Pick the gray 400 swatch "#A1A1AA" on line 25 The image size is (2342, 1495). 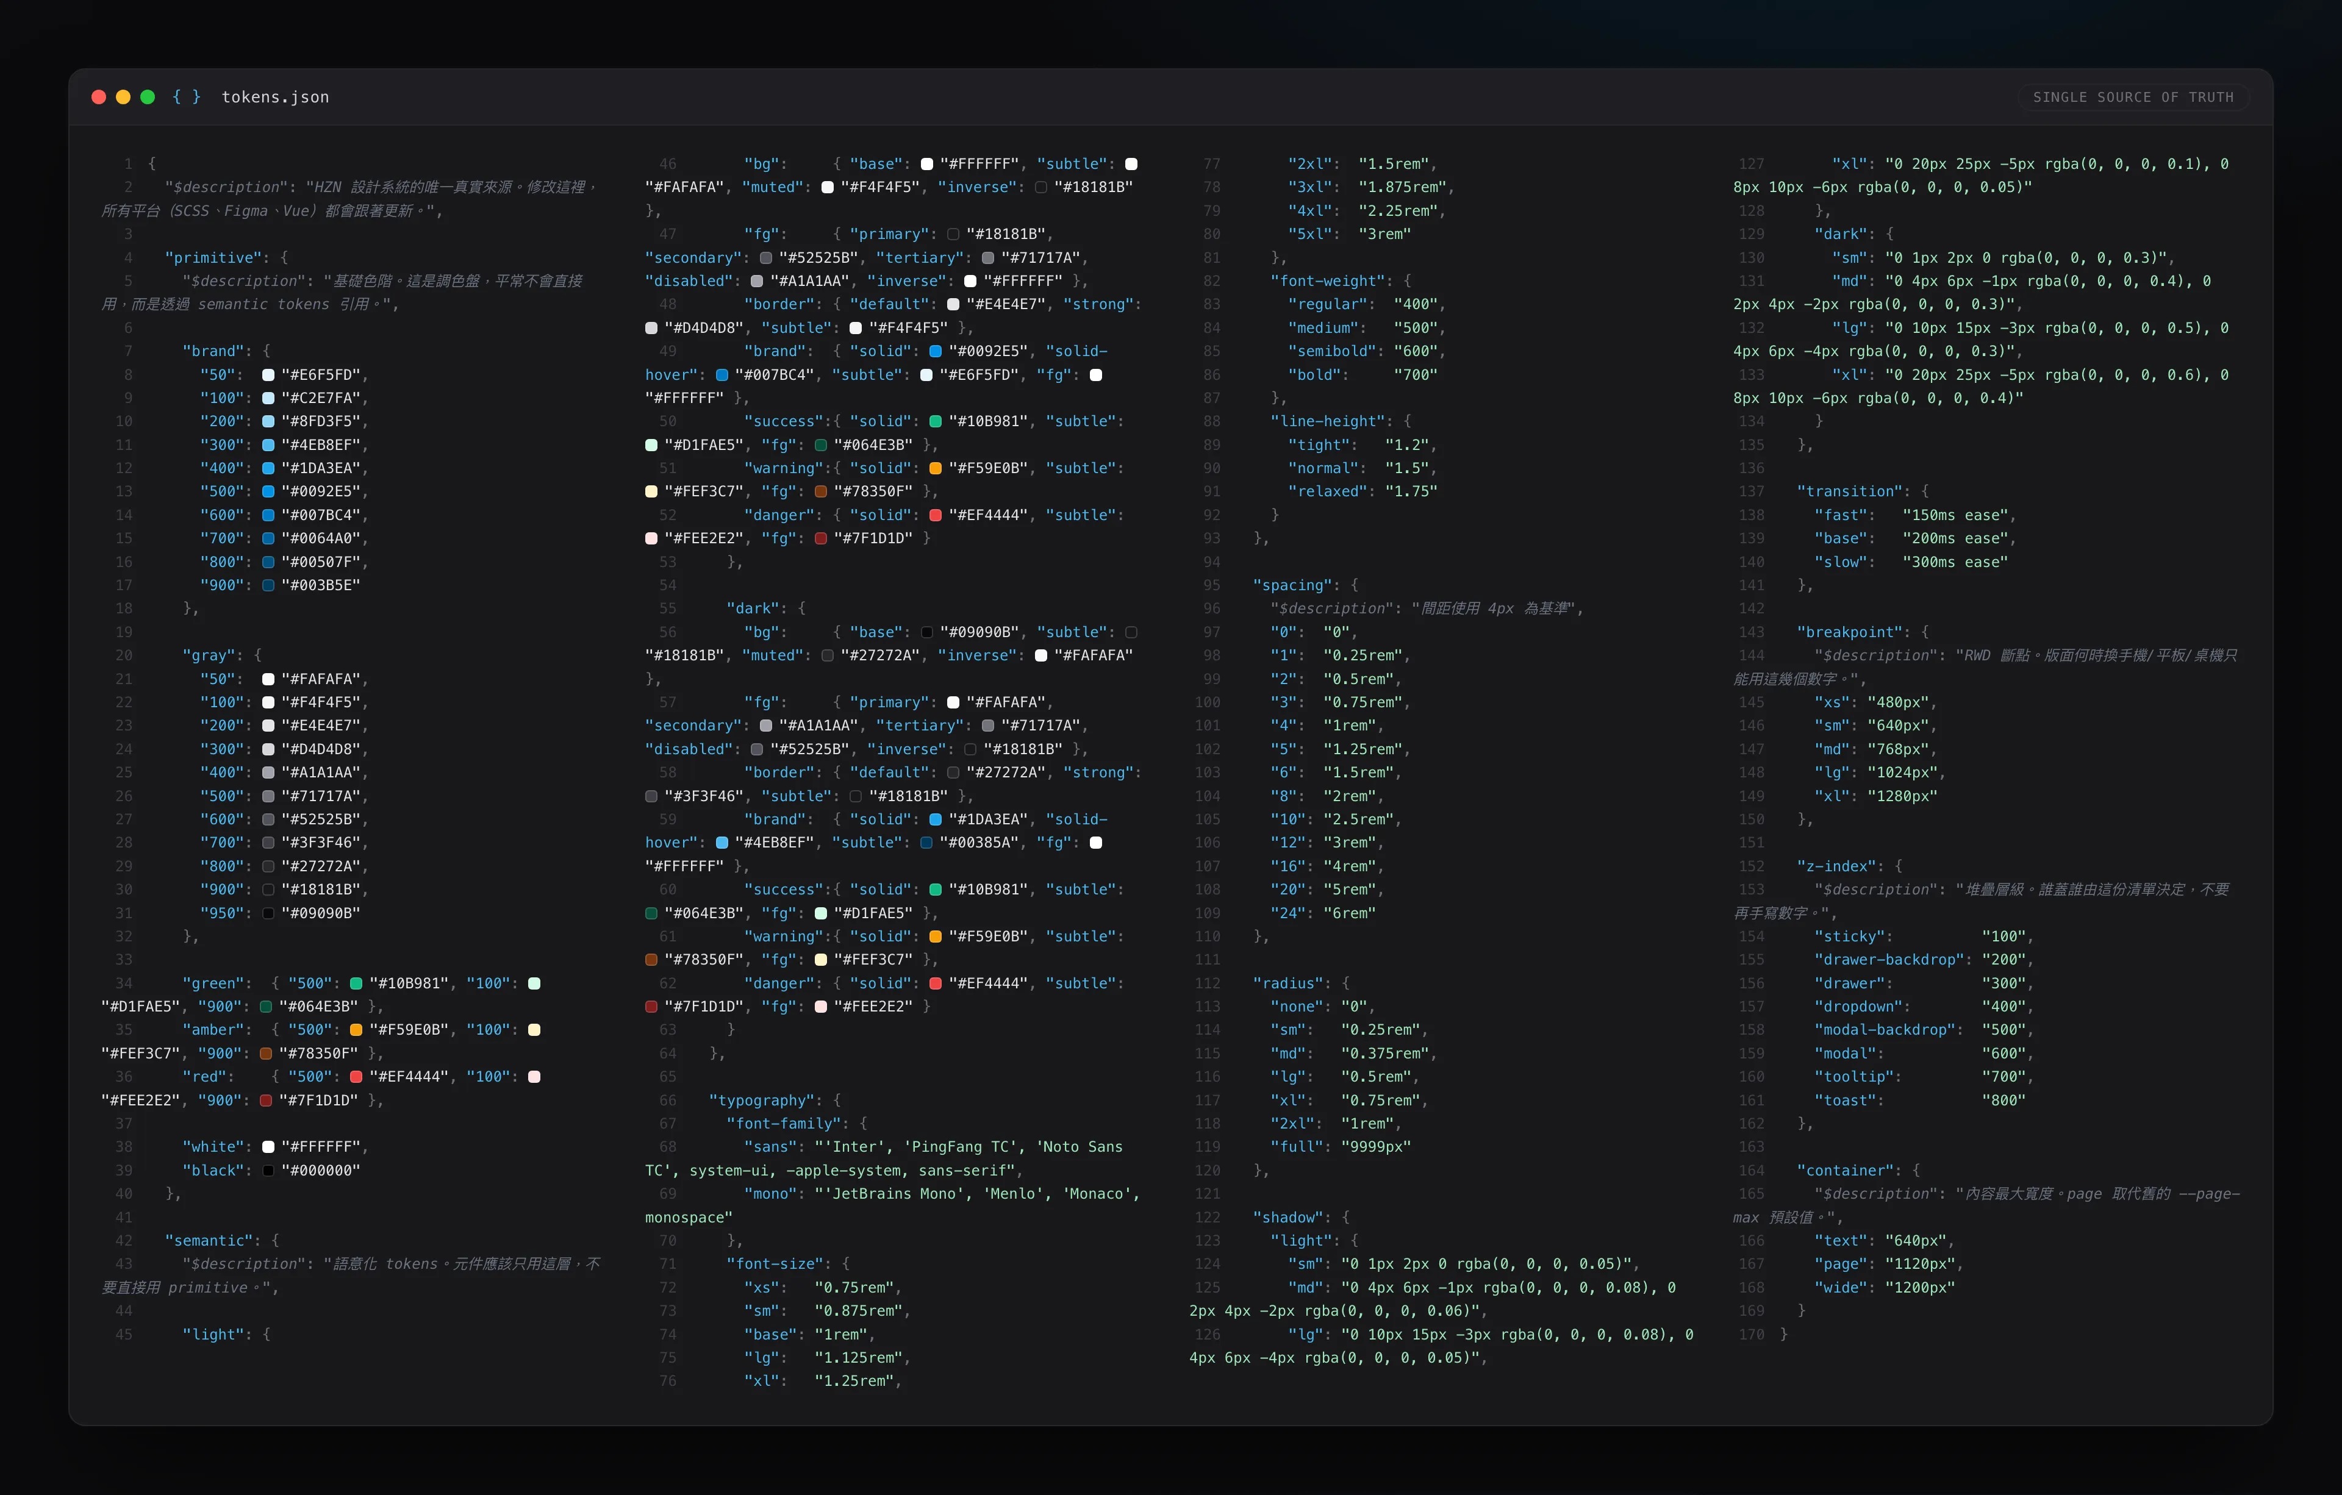(268, 772)
